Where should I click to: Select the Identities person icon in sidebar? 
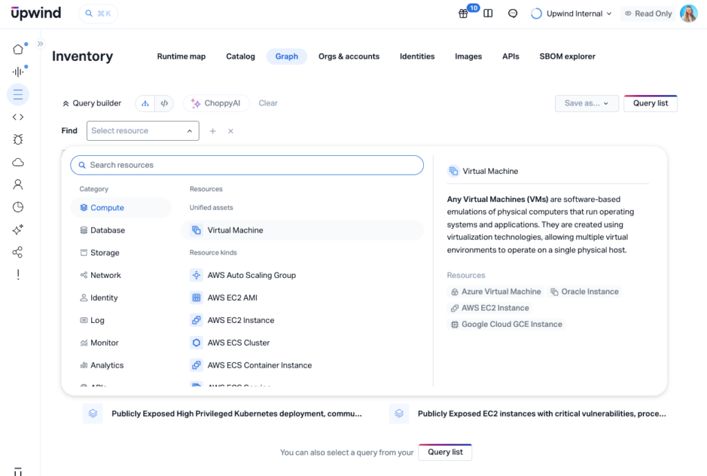click(17, 184)
